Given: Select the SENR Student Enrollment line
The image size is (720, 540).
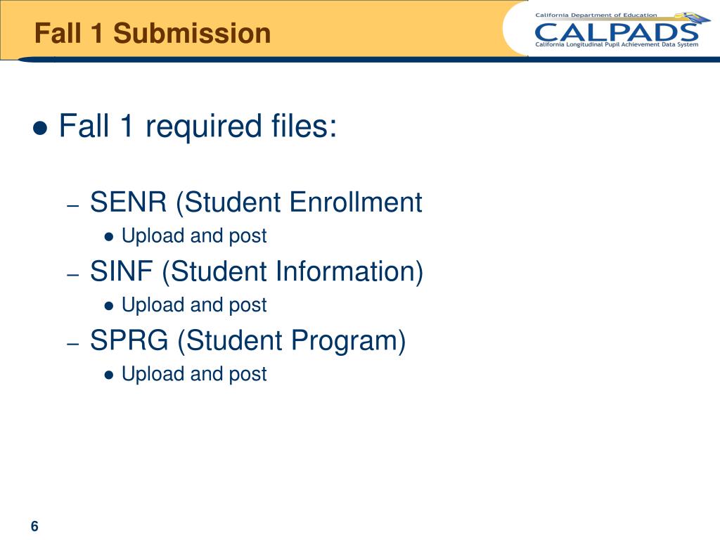Looking at the screenshot, I should pos(256,202).
